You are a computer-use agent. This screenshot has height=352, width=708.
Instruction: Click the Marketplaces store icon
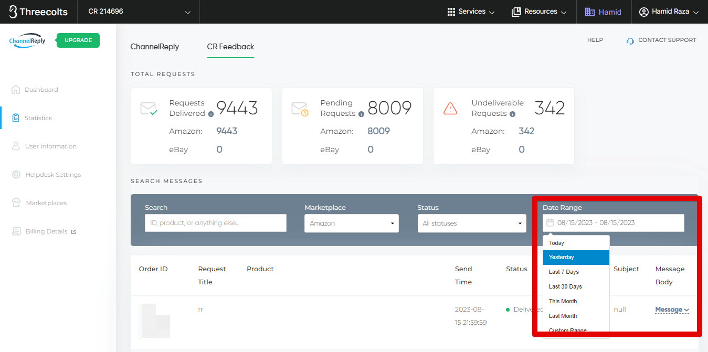pyautogui.click(x=16, y=202)
